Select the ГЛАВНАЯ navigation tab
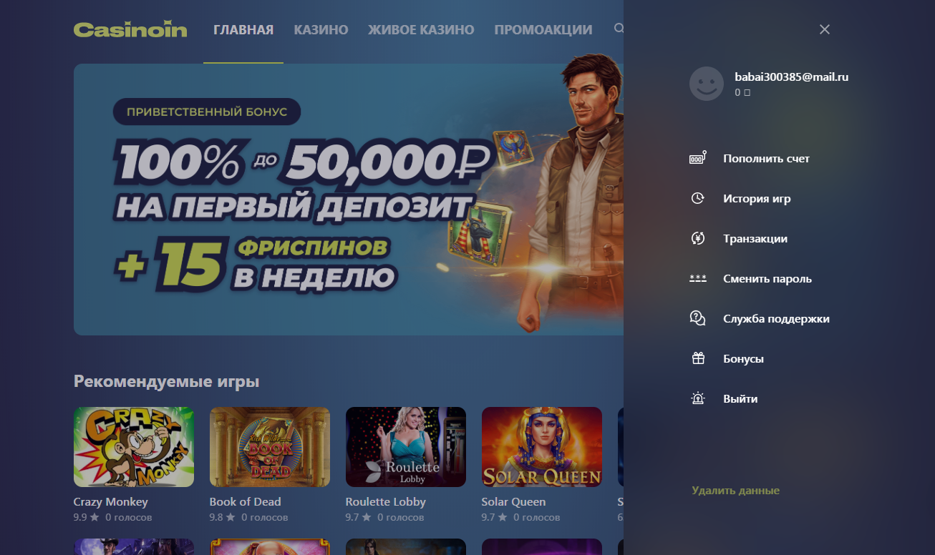935x555 pixels. pos(243,30)
